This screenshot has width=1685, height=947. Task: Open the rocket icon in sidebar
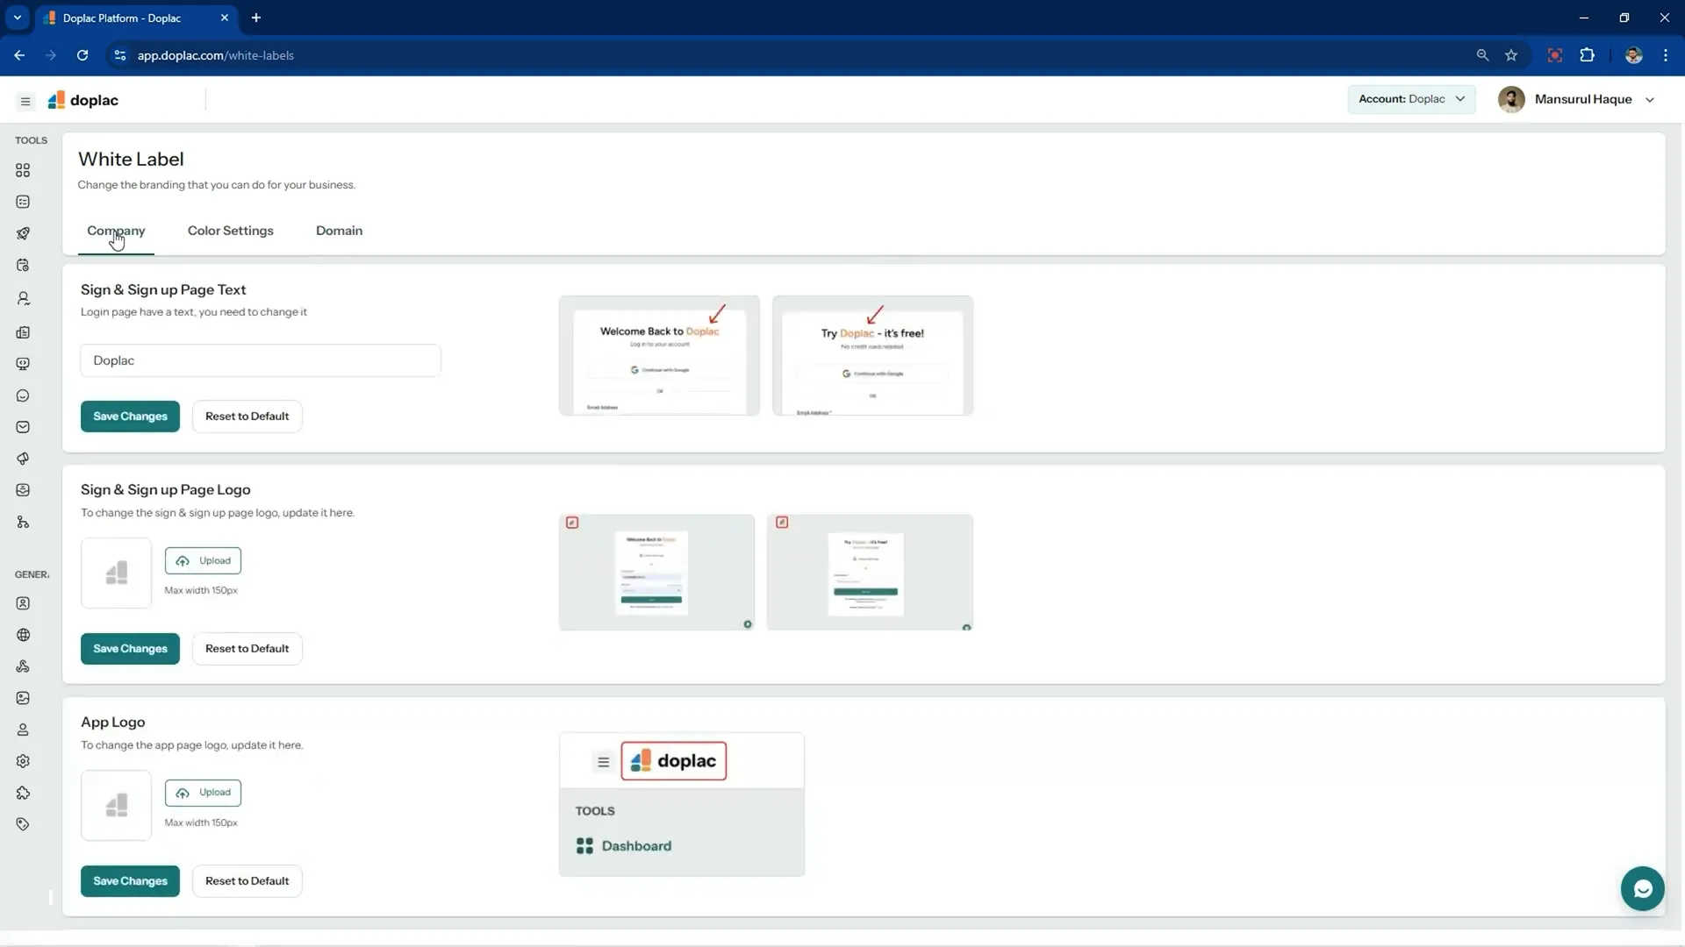23,233
